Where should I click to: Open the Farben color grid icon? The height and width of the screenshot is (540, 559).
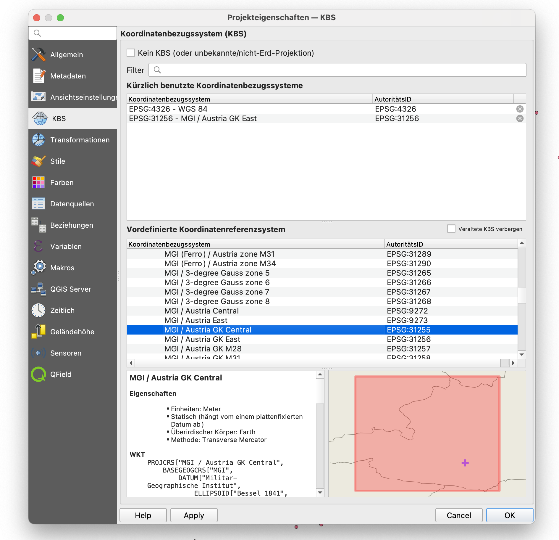(x=39, y=182)
